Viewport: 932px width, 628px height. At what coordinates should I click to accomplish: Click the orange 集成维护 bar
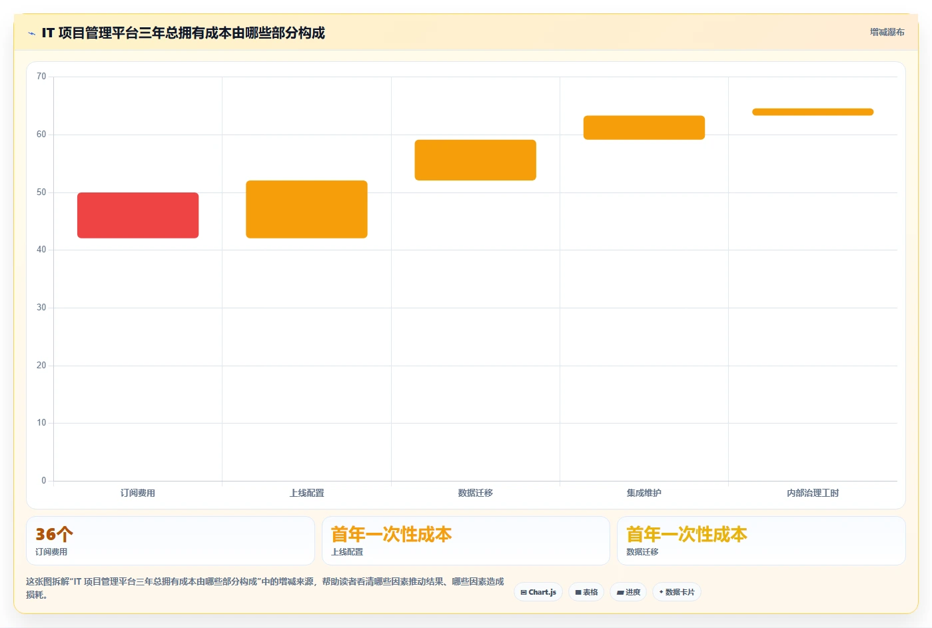click(644, 128)
